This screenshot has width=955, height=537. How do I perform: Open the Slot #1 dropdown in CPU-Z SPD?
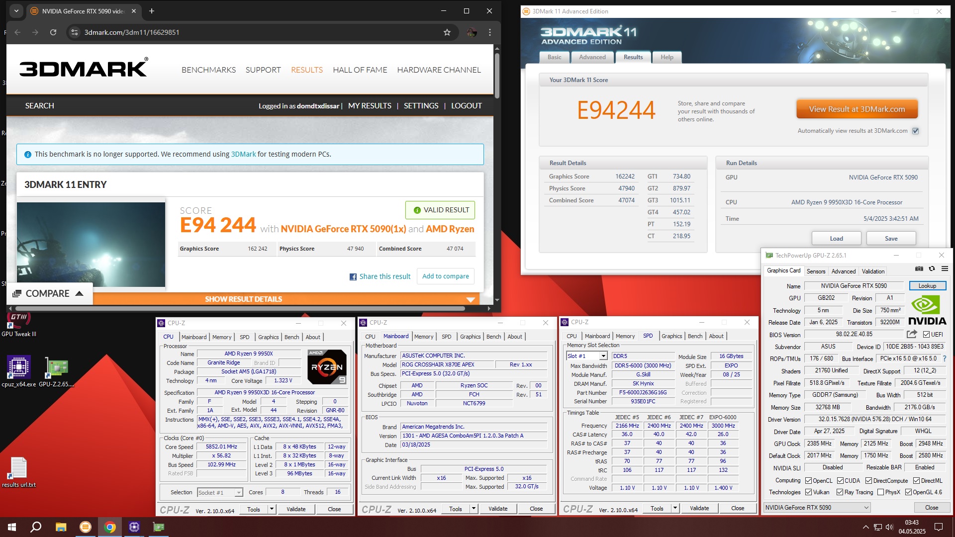click(587, 356)
